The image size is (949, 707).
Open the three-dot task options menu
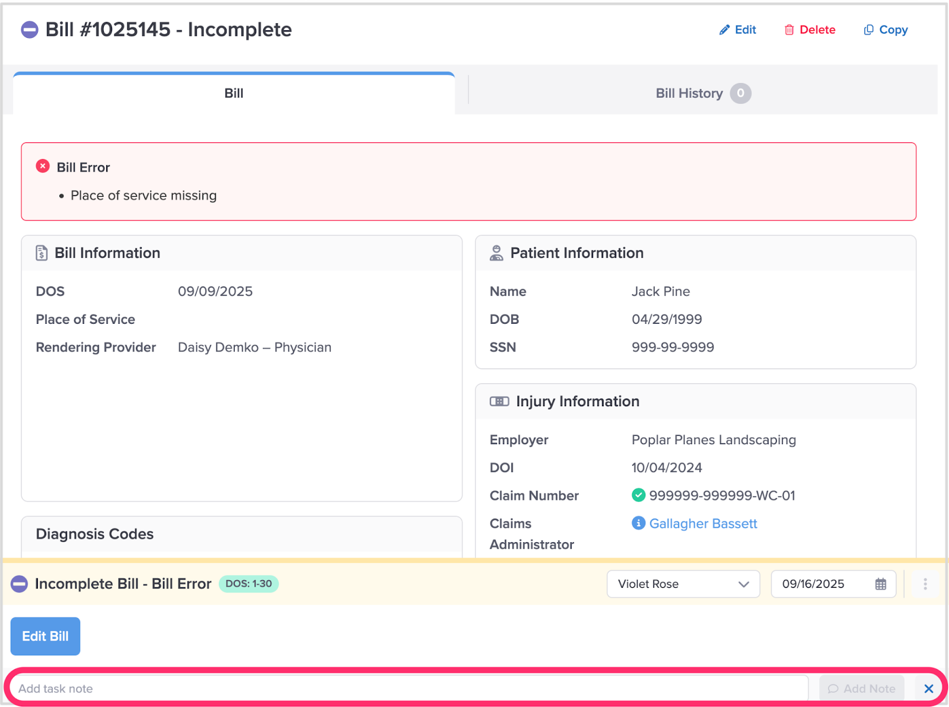tap(925, 584)
